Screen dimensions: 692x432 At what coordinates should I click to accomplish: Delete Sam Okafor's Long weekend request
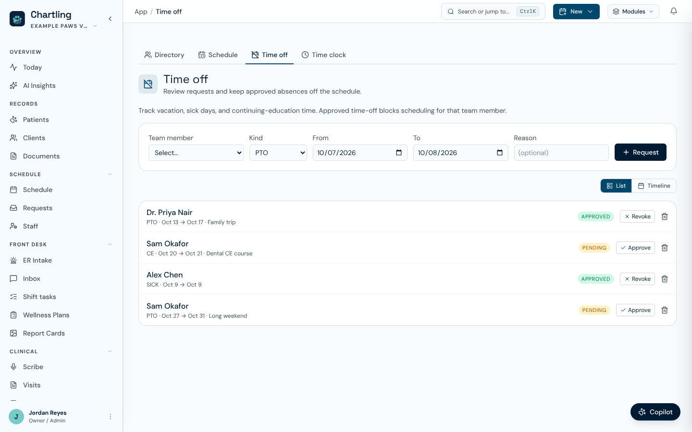(x=665, y=310)
